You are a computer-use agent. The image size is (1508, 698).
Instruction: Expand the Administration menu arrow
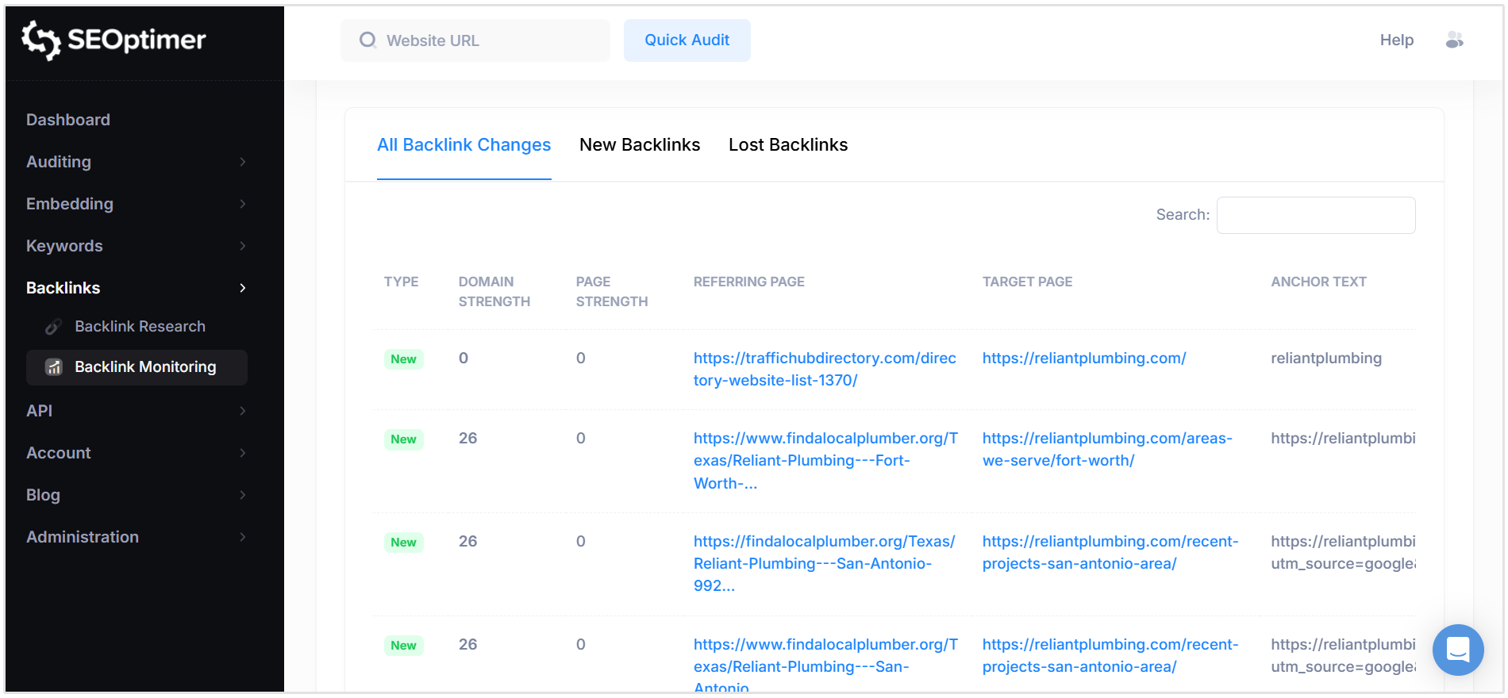click(x=242, y=537)
